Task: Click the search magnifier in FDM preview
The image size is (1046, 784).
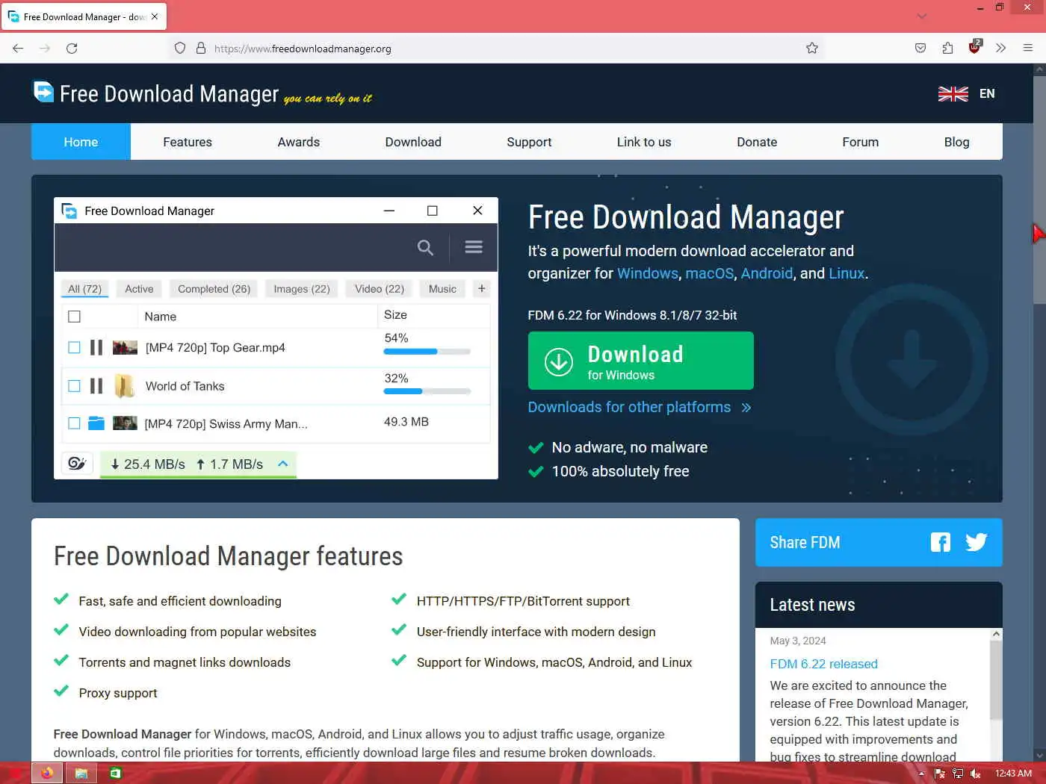Action: pyautogui.click(x=425, y=247)
